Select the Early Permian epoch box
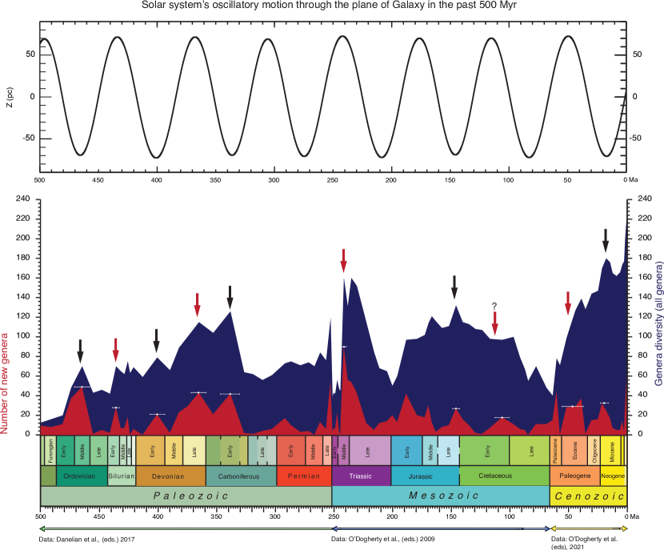The height and width of the screenshot is (550, 664). (291, 451)
